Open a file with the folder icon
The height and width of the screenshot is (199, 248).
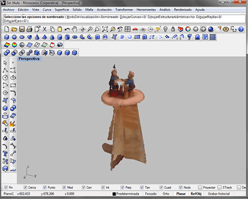click(14, 29)
